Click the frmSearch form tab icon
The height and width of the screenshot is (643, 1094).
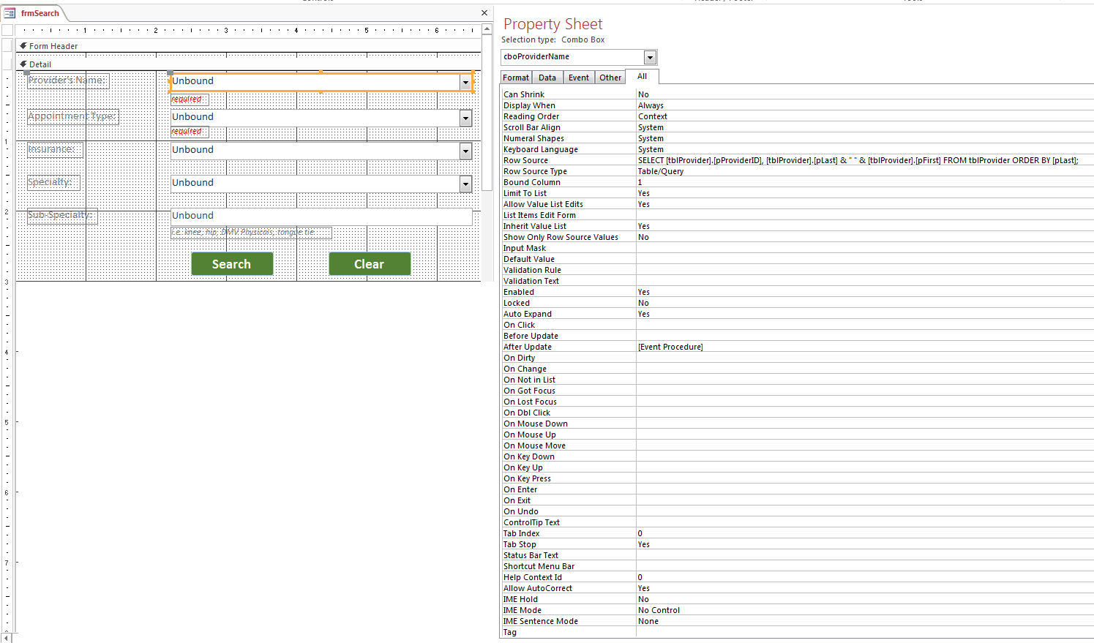10,13
